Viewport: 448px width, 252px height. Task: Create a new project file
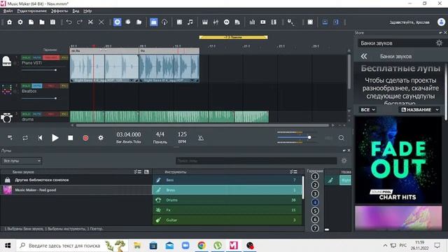pyautogui.click(x=31, y=22)
